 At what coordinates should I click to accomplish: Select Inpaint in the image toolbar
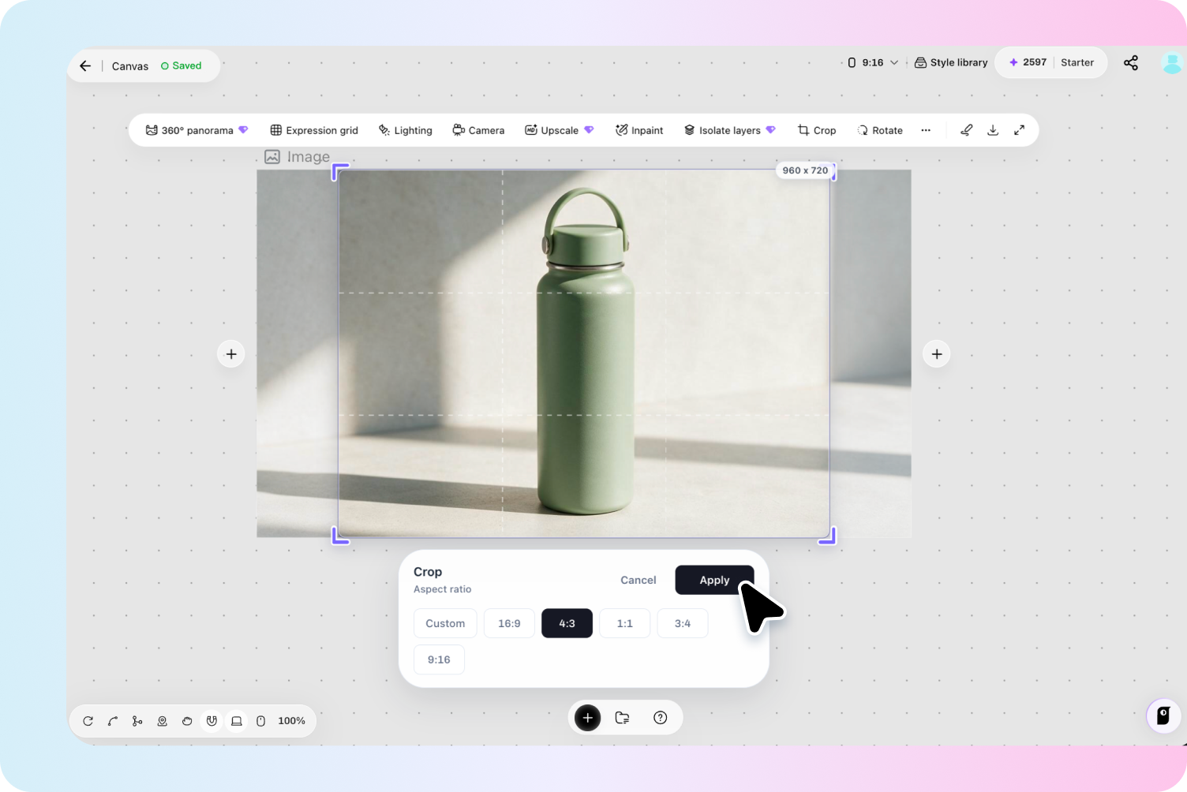tap(639, 130)
